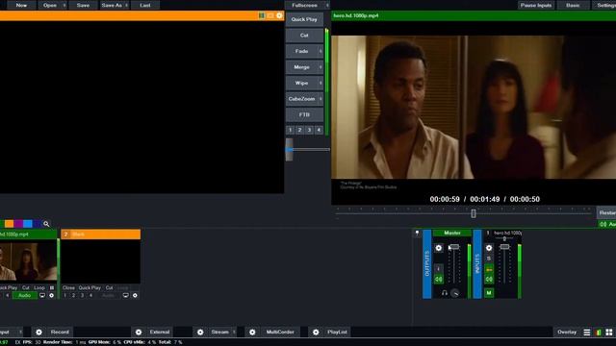Expand dropdown arrow beside Fullscreen
Image resolution: width=616 pixels, height=346 pixels.
tap(327, 5)
